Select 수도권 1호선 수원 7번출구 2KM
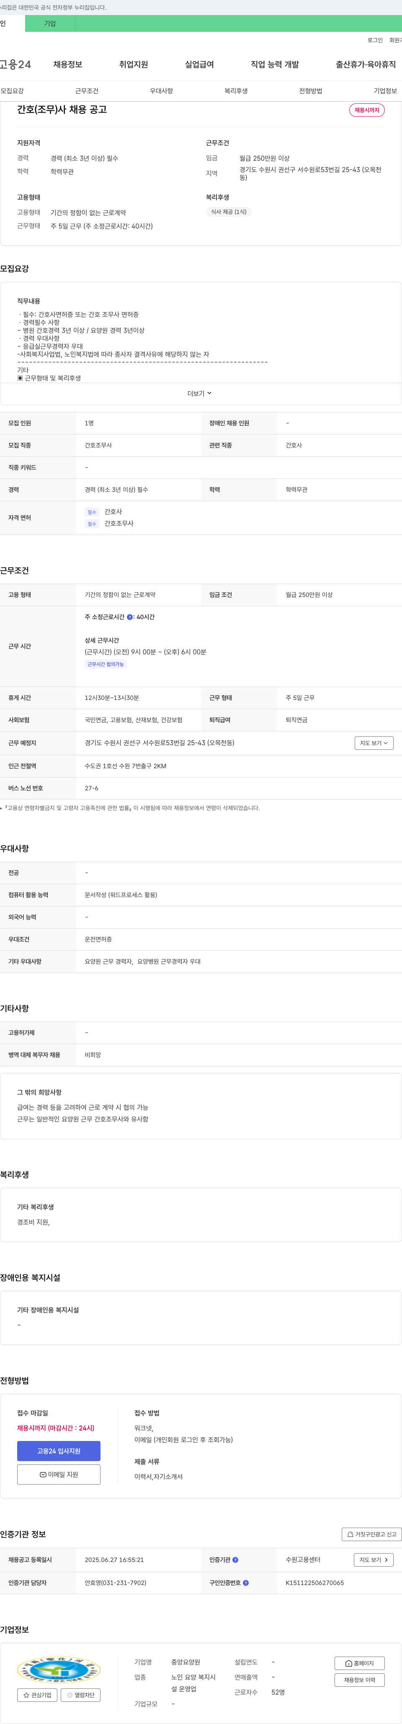Screen dimensions: 402x1724 tap(126, 766)
